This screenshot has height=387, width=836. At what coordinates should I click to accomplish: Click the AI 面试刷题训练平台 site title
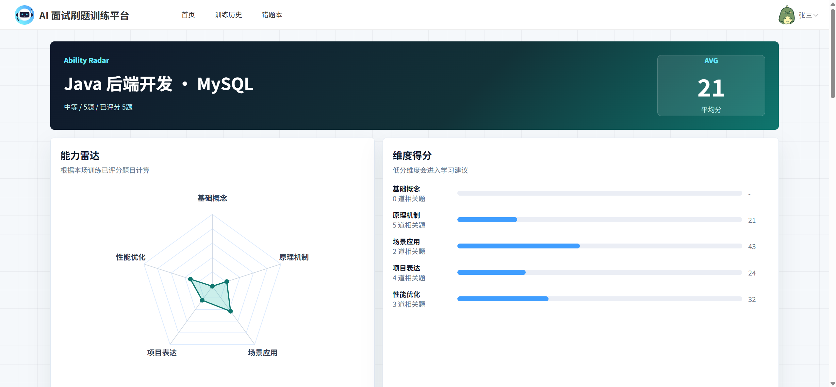84,16
